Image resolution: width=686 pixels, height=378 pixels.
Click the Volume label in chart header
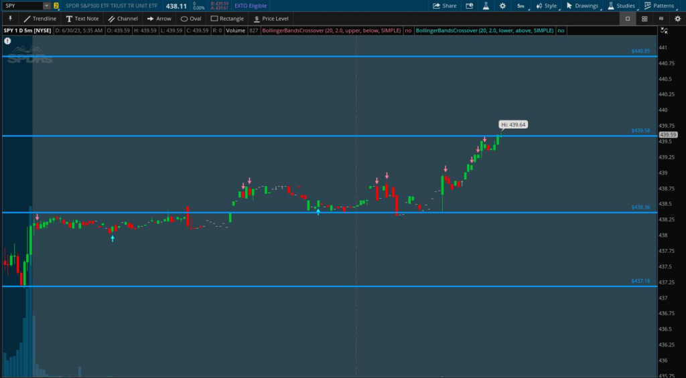click(x=235, y=31)
